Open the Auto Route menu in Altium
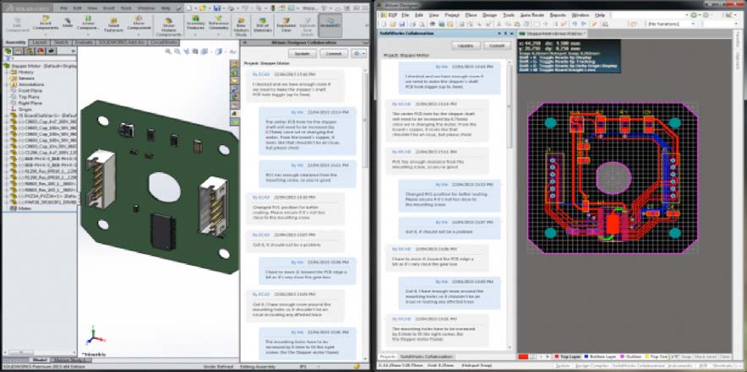Image resolution: width=747 pixels, height=372 pixels. coord(532,15)
